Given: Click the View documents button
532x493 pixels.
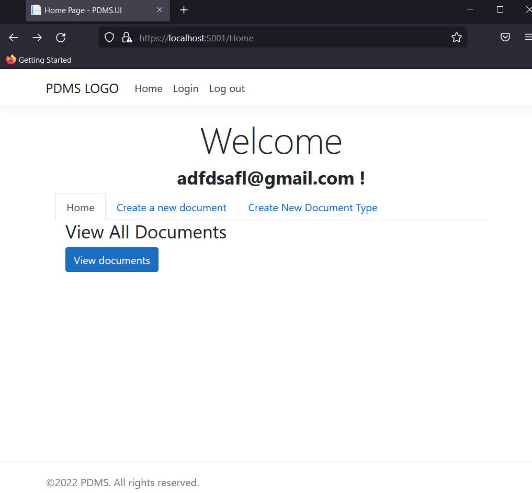Looking at the screenshot, I should pos(111,260).
